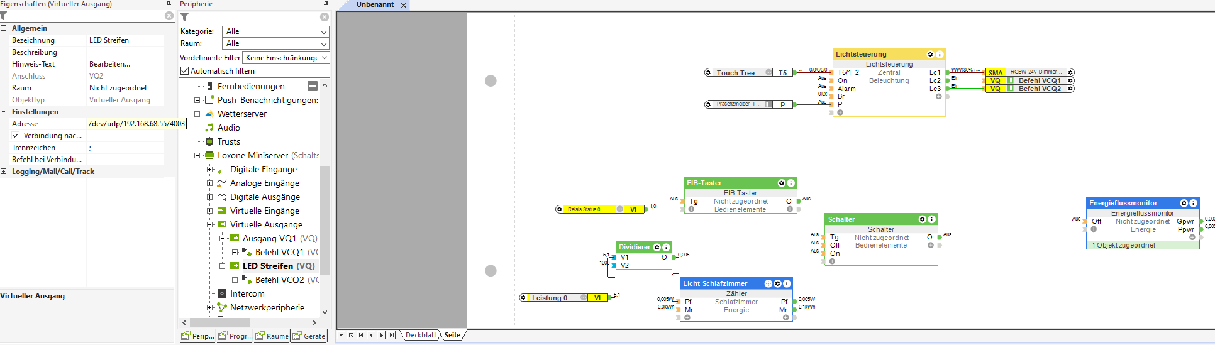Screen dimensions: 1215x345
Task: Select Virtuelle Eingänge in the tree
Action: [265, 211]
